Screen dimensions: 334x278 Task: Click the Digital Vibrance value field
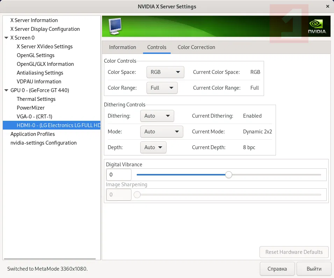pos(119,175)
